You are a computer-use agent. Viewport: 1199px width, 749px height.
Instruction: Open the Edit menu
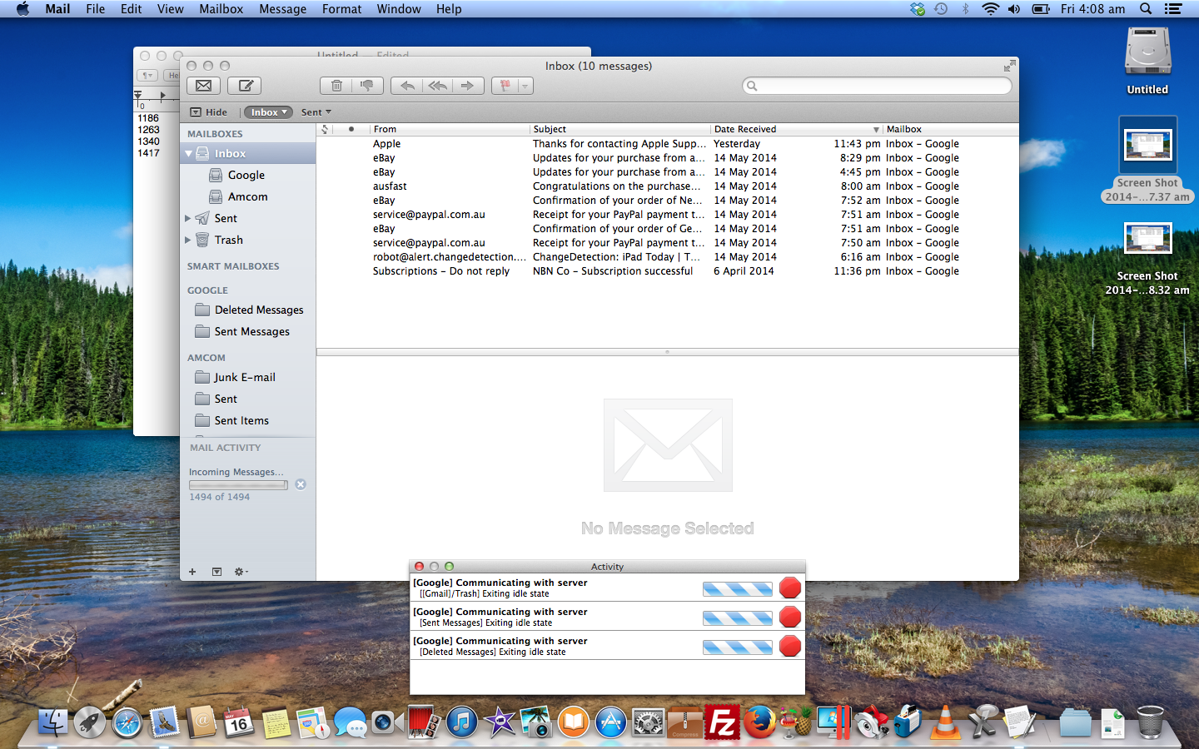tap(131, 9)
